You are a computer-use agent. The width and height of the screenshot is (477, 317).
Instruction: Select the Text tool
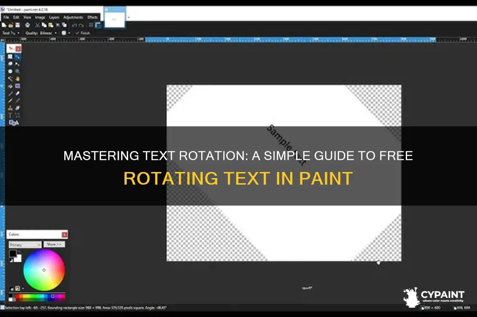(x=10, y=115)
